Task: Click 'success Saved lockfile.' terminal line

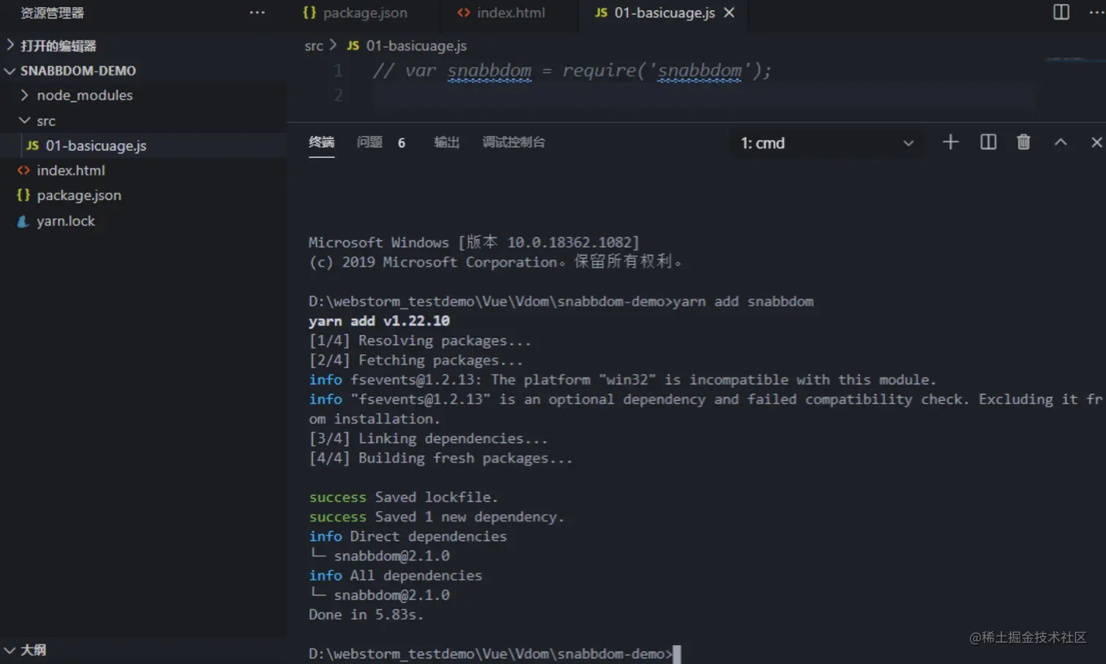Action: click(x=403, y=497)
